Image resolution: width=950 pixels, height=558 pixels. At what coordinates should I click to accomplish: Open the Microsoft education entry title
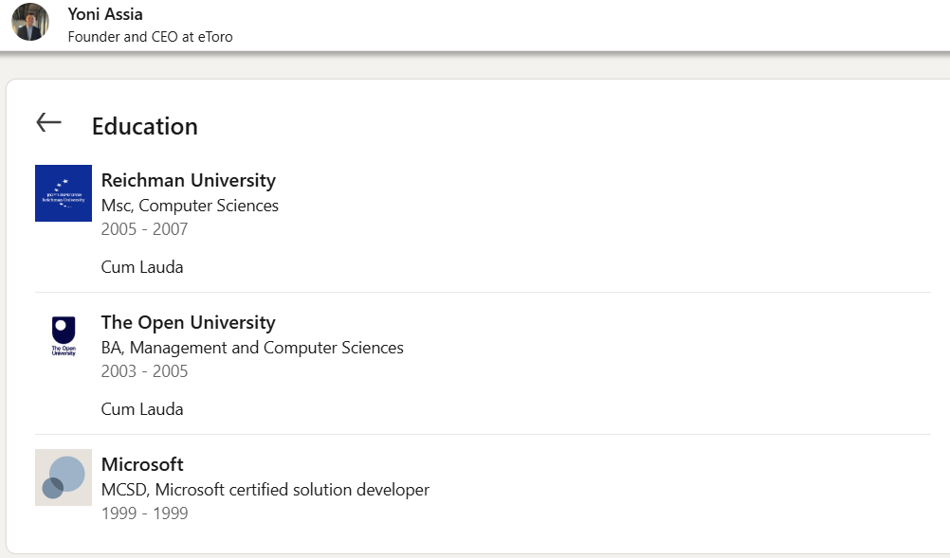pos(142,464)
